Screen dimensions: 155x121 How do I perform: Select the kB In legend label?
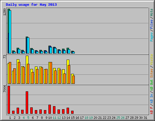pos(152,98)
